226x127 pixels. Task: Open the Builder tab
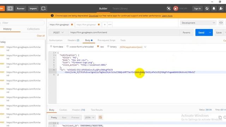point(103,8)
